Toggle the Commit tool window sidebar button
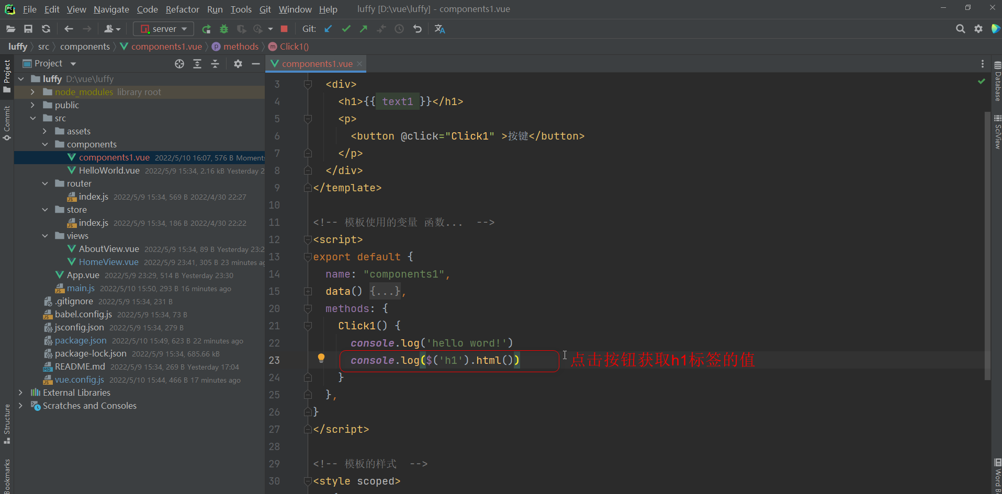Screen dimensions: 1002x494 pyautogui.click(x=7, y=123)
